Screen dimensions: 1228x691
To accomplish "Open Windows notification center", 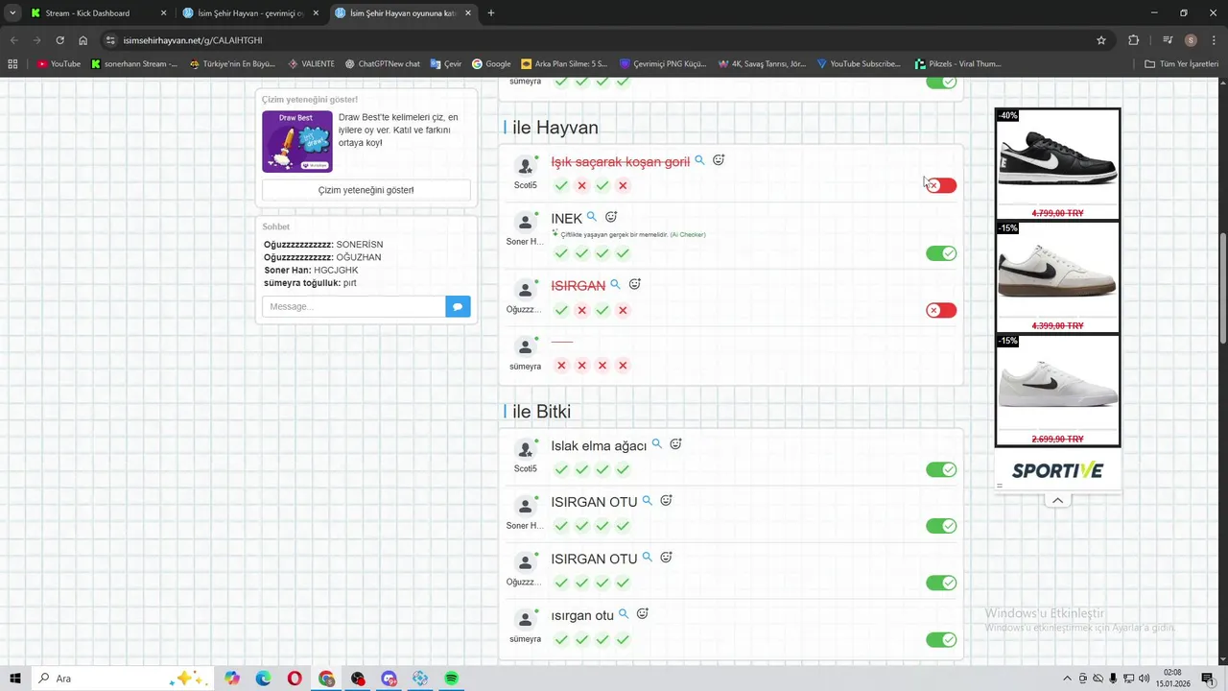I will coord(1208,679).
